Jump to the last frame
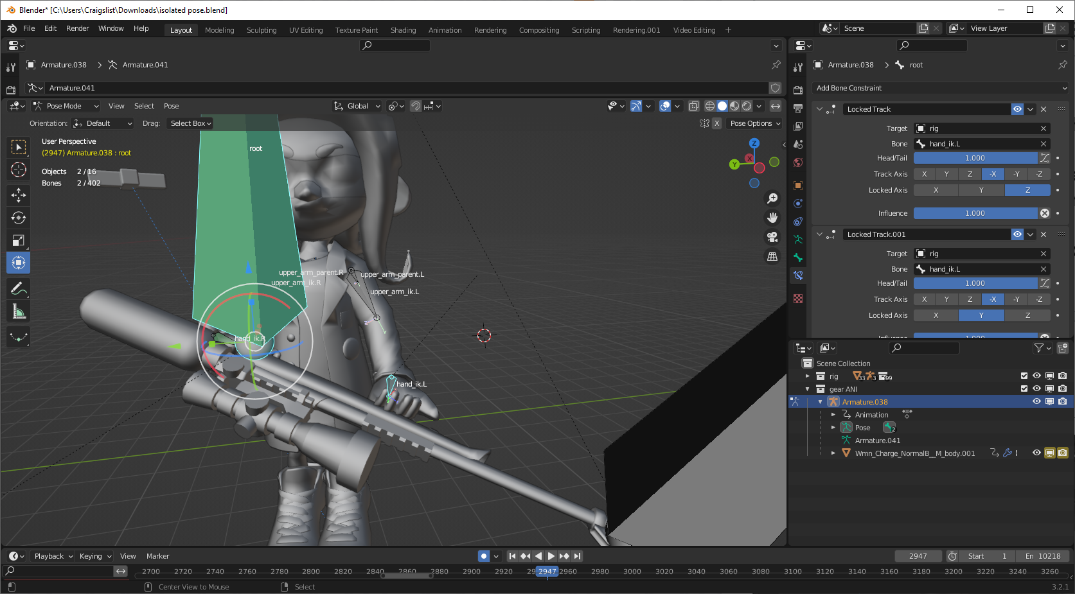This screenshot has width=1075, height=594. [x=577, y=556]
